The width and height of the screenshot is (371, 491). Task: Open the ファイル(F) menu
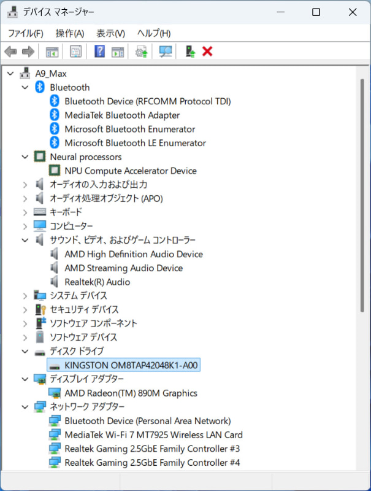pos(26,33)
